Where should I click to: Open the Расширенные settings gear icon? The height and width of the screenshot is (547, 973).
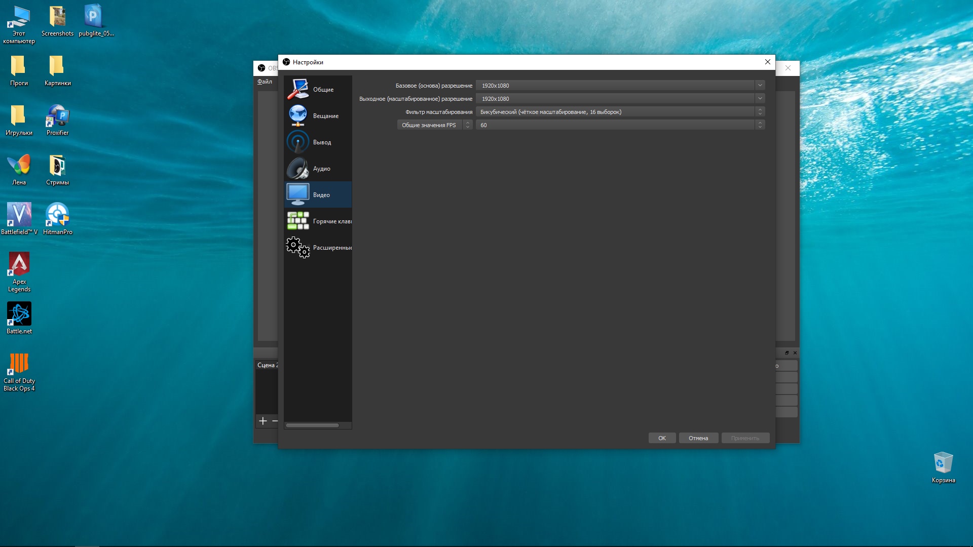tap(298, 248)
